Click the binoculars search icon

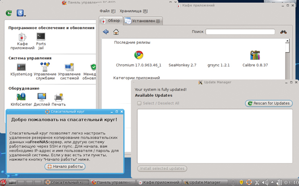[283, 32]
